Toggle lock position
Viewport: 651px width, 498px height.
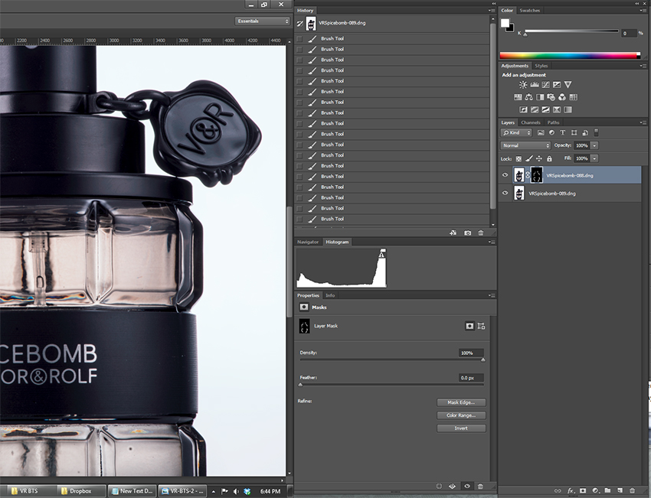[x=539, y=158]
